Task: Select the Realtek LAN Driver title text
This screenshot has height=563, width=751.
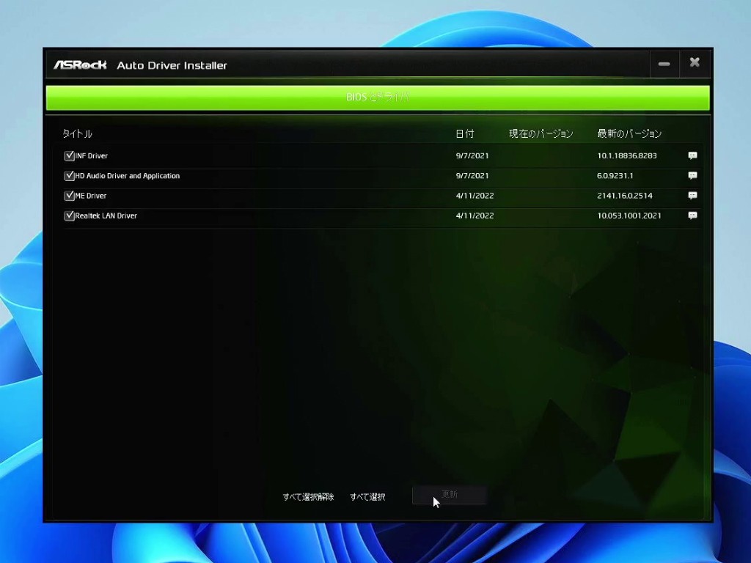Action: click(x=106, y=216)
